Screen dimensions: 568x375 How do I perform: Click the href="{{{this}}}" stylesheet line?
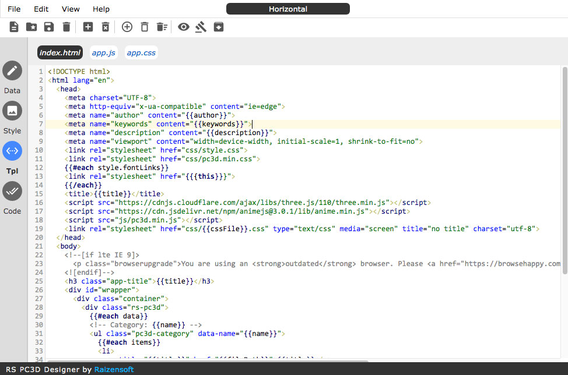coord(150,176)
